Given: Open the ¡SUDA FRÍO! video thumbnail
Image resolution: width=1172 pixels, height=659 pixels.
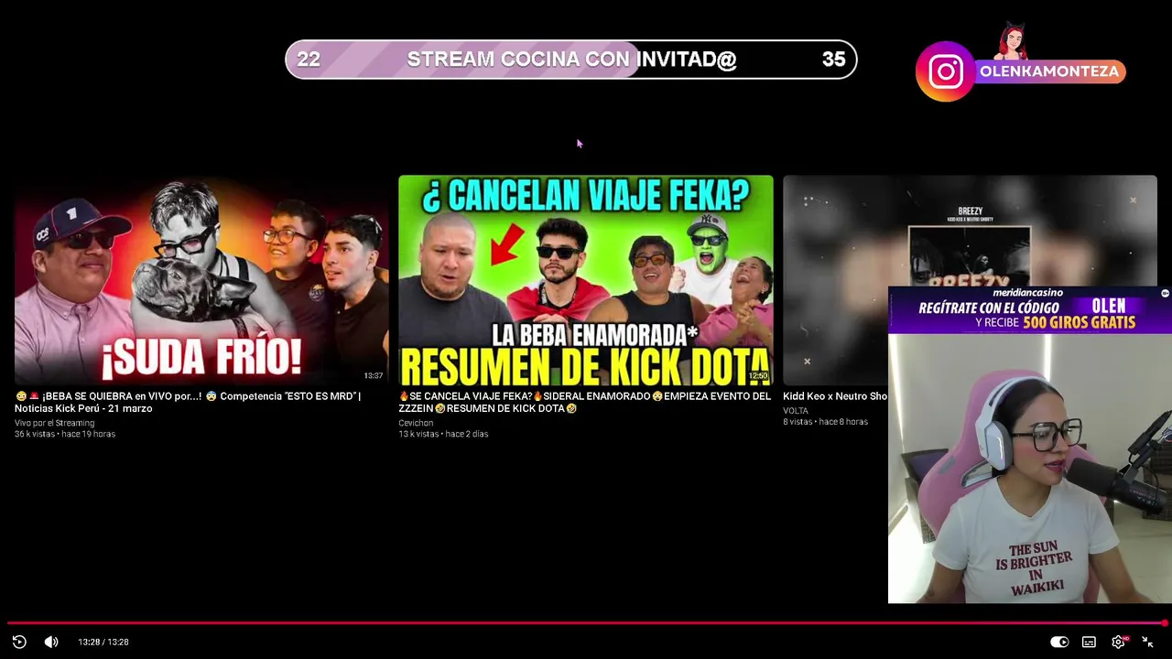Looking at the screenshot, I should coord(201,280).
